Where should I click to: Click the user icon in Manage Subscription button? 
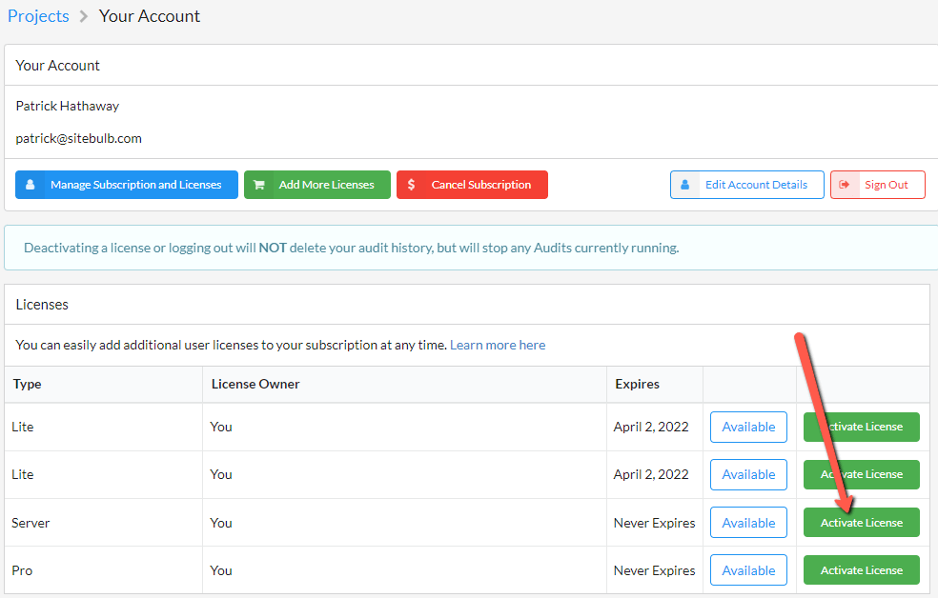(30, 185)
